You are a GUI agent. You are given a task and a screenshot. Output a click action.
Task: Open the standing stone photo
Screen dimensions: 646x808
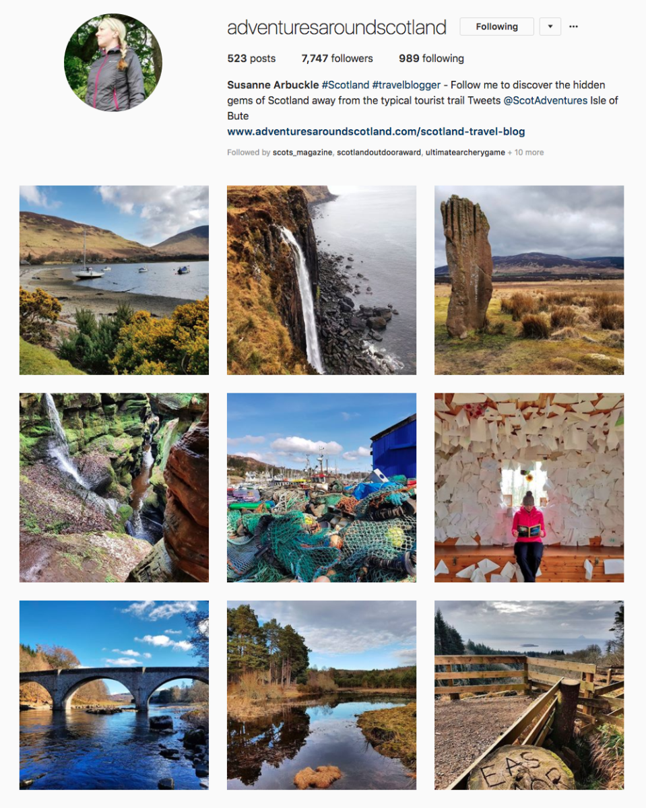(x=529, y=280)
